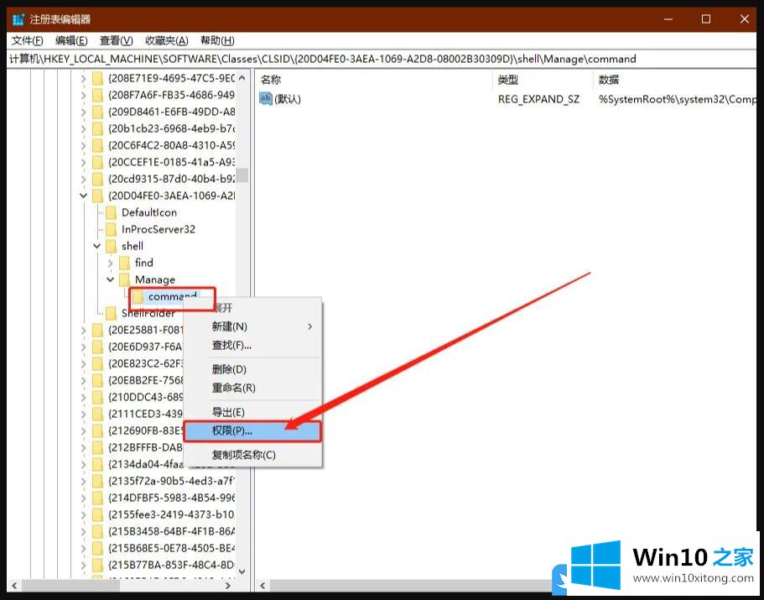Viewport: 764px width, 600px height.
Task: Collapse the Manage key
Action: [x=111, y=279]
